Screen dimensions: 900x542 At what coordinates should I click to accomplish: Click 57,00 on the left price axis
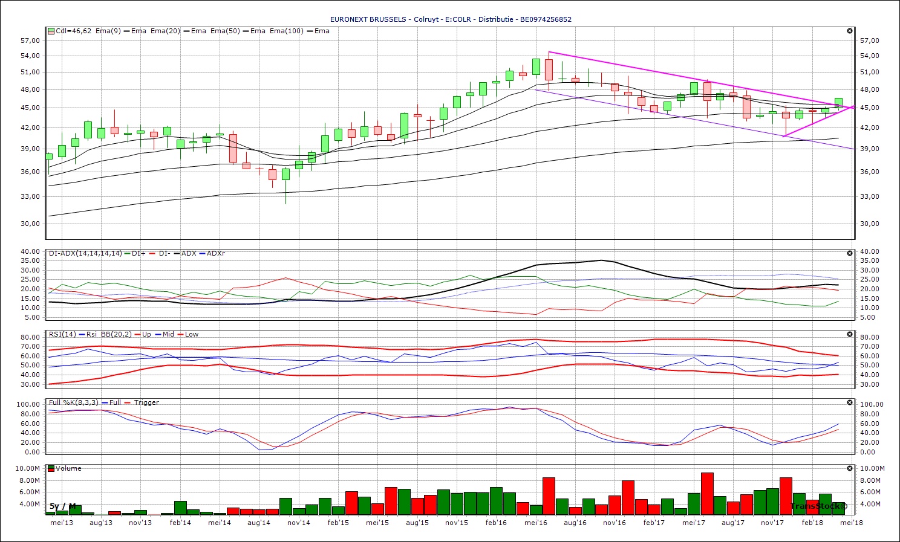pyautogui.click(x=30, y=40)
